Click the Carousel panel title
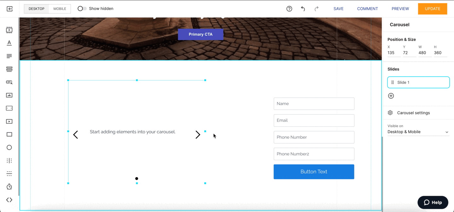 [x=399, y=25]
